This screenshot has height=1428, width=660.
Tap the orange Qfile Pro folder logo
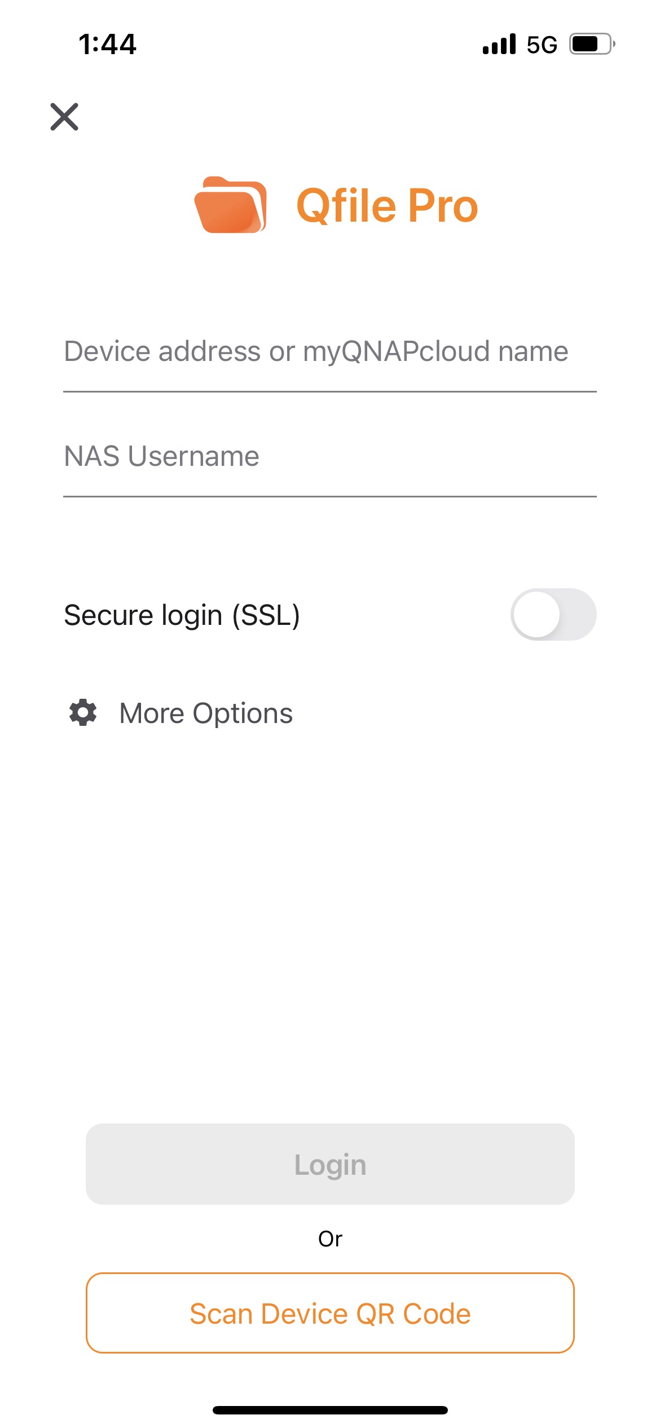[x=230, y=205]
